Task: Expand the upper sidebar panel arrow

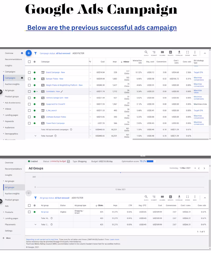Action: (x=1, y=92)
